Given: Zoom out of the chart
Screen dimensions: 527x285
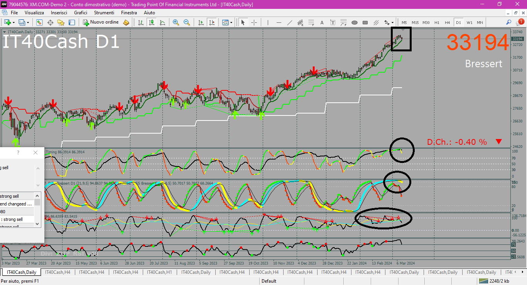Looking at the screenshot, I should coord(187,22).
